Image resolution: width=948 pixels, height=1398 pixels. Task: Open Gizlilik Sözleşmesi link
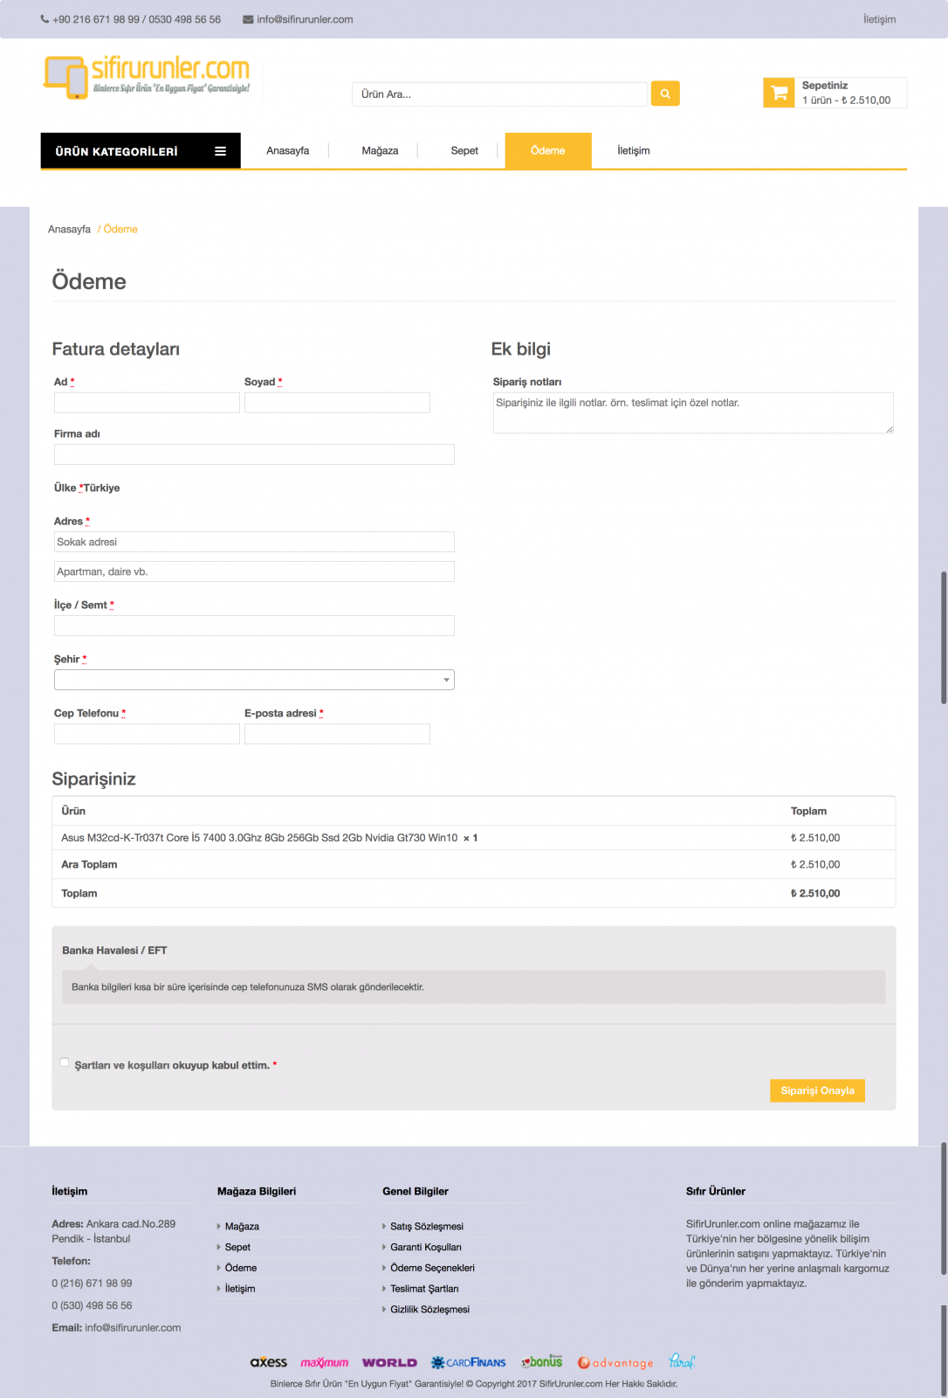pyautogui.click(x=429, y=1310)
